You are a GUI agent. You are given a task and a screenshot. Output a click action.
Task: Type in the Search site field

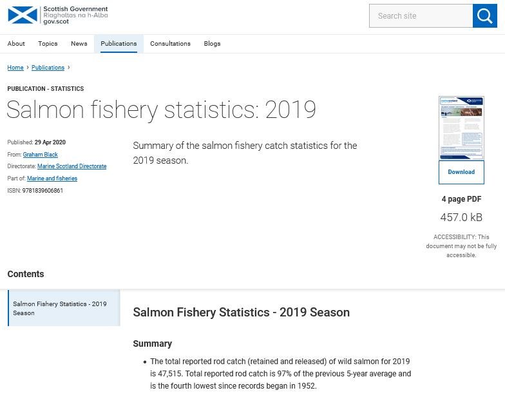tap(421, 16)
